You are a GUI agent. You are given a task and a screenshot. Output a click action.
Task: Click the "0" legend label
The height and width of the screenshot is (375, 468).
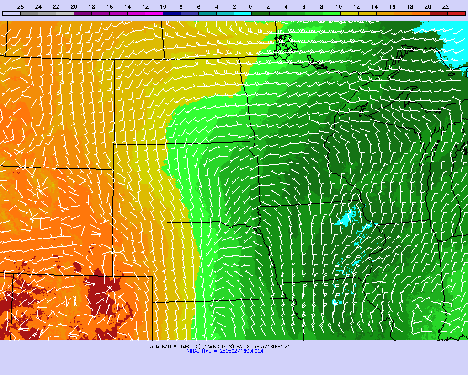tap(250, 6)
